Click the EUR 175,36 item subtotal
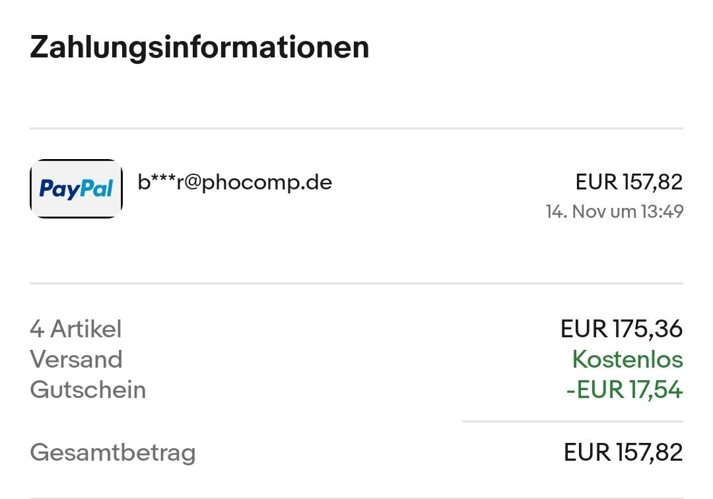This screenshot has height=499, width=713. (x=621, y=329)
